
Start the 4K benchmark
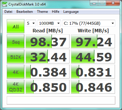[16, 72]
